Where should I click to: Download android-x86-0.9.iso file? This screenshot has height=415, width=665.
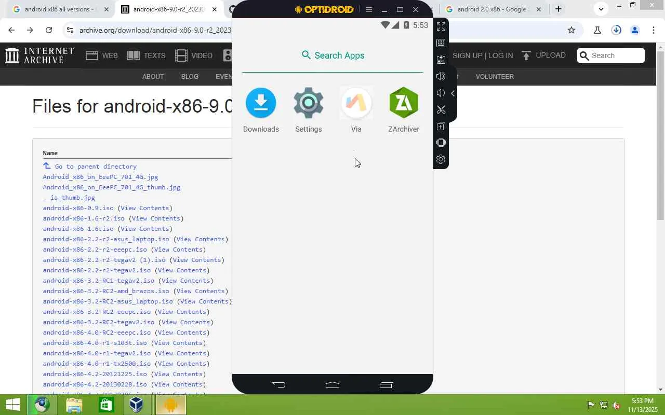click(78, 208)
